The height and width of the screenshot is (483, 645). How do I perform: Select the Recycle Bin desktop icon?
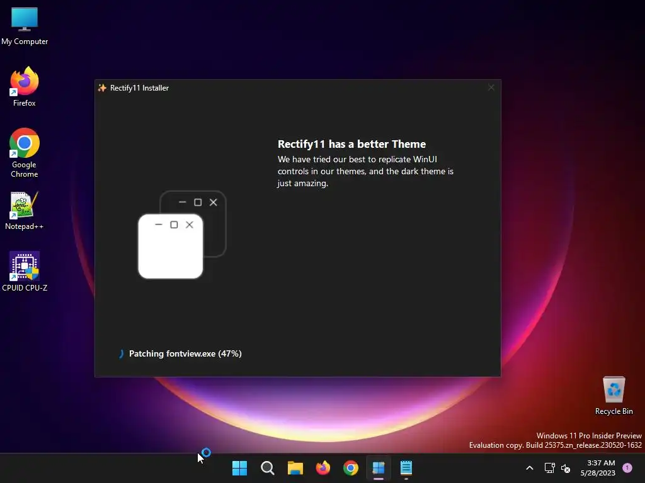(x=614, y=396)
